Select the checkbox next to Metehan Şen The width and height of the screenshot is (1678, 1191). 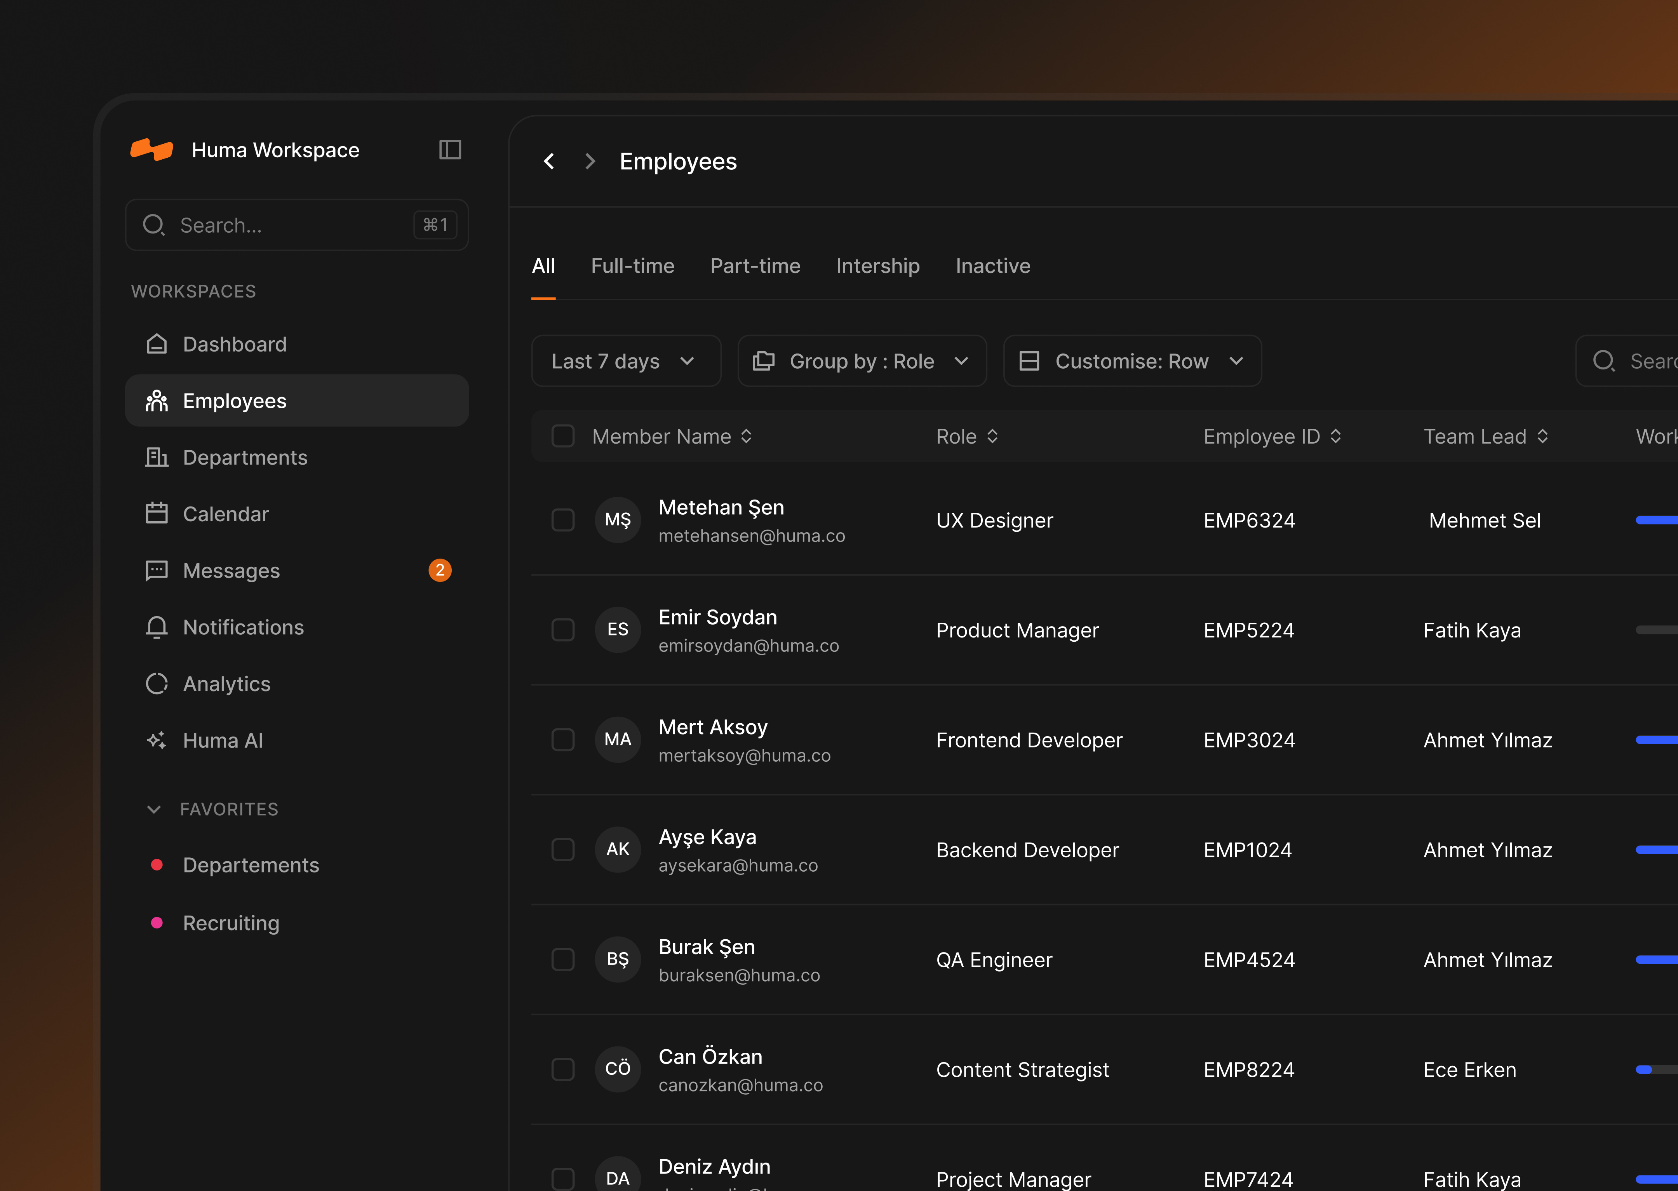563,520
